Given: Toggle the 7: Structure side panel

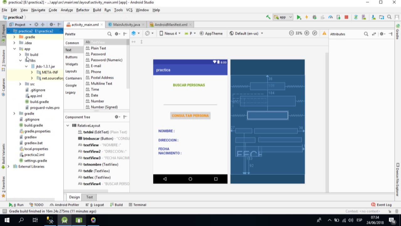Looking at the screenshot, I should (x=3, y=60).
